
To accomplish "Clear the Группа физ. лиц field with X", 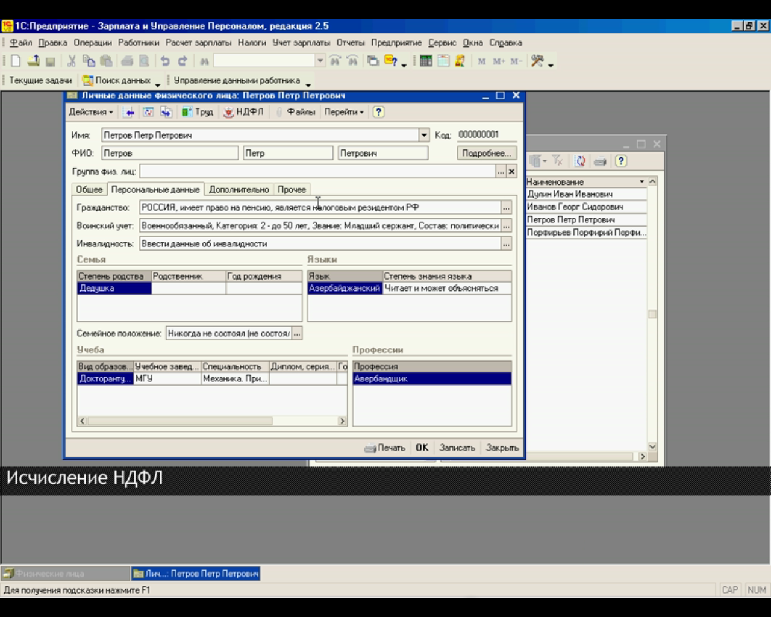I will coord(511,172).
